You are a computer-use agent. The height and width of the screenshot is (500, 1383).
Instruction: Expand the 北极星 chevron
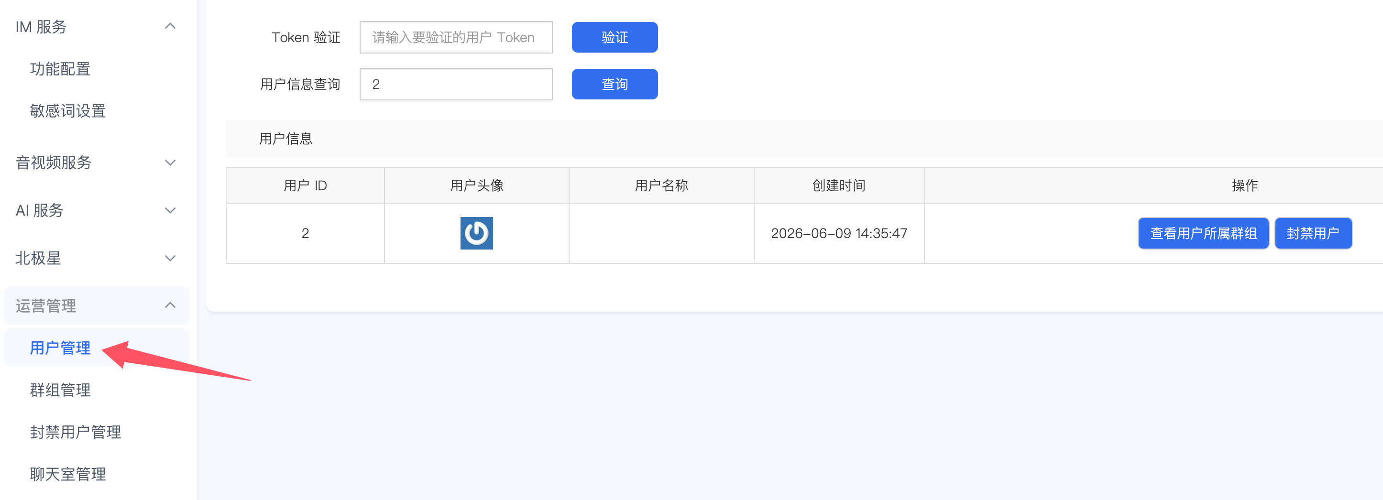(x=170, y=258)
